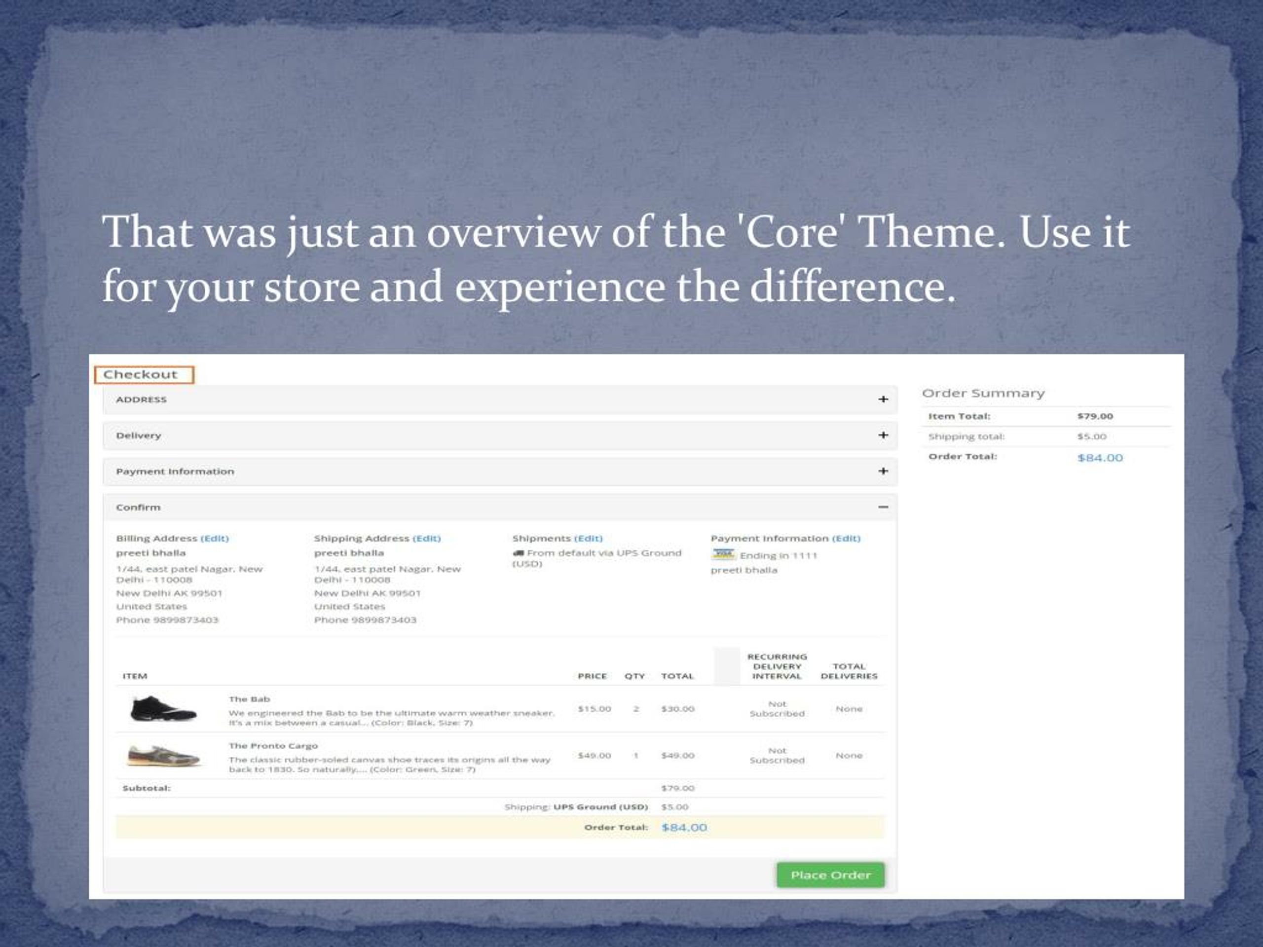1263x947 pixels.
Task: Click the RECURRING DELIVERY INTERVAL column header
Action: (x=777, y=666)
